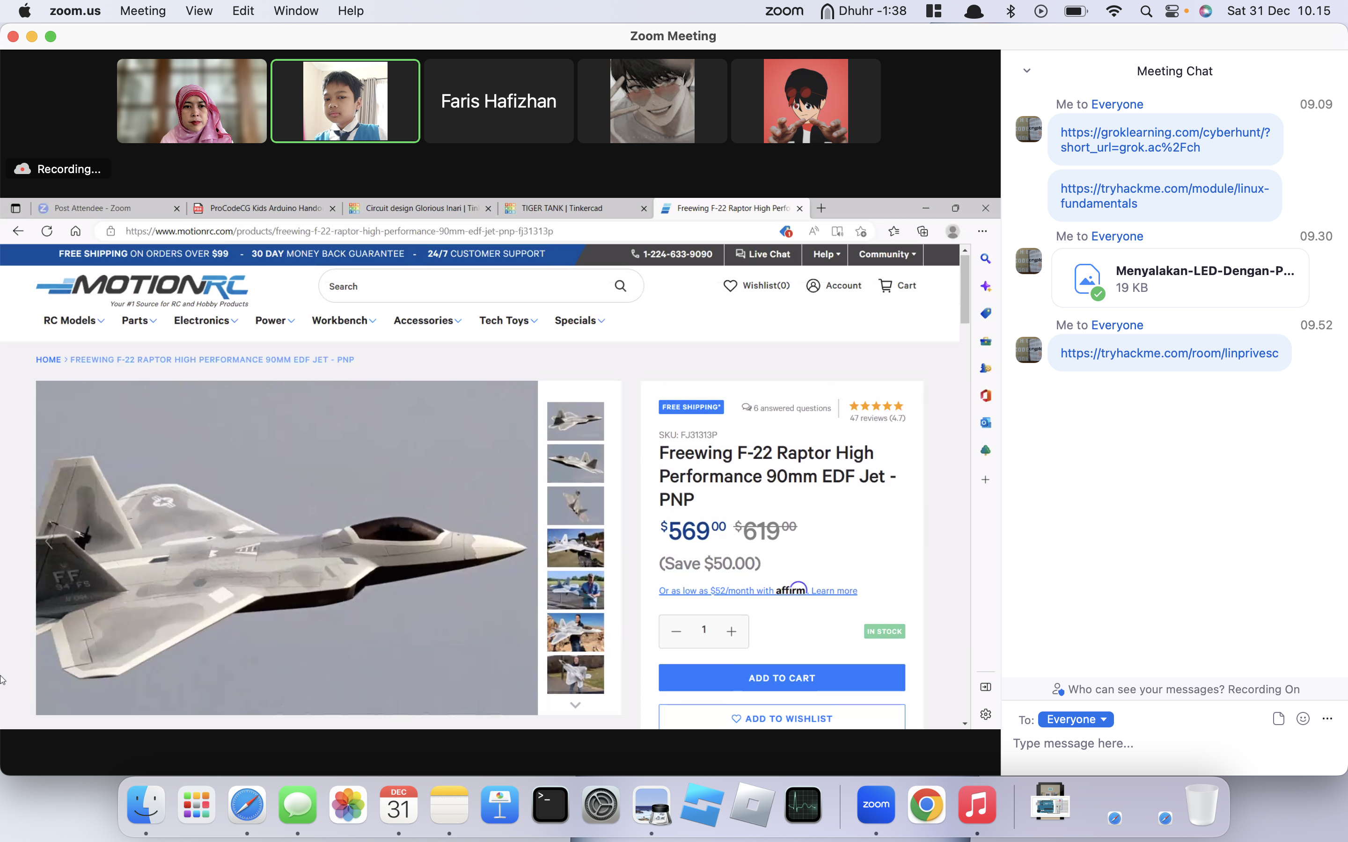Open Wishlist(0) heart link
Screen dimensions: 1348x842
pyautogui.click(x=756, y=286)
